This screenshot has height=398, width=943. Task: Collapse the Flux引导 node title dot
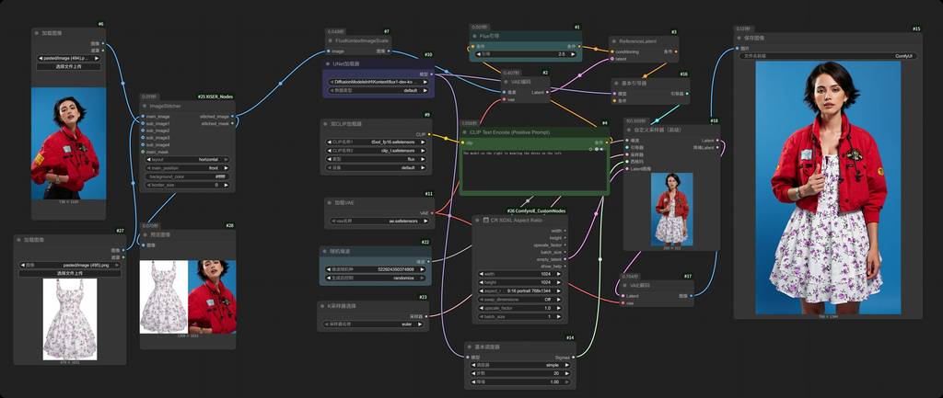point(474,36)
